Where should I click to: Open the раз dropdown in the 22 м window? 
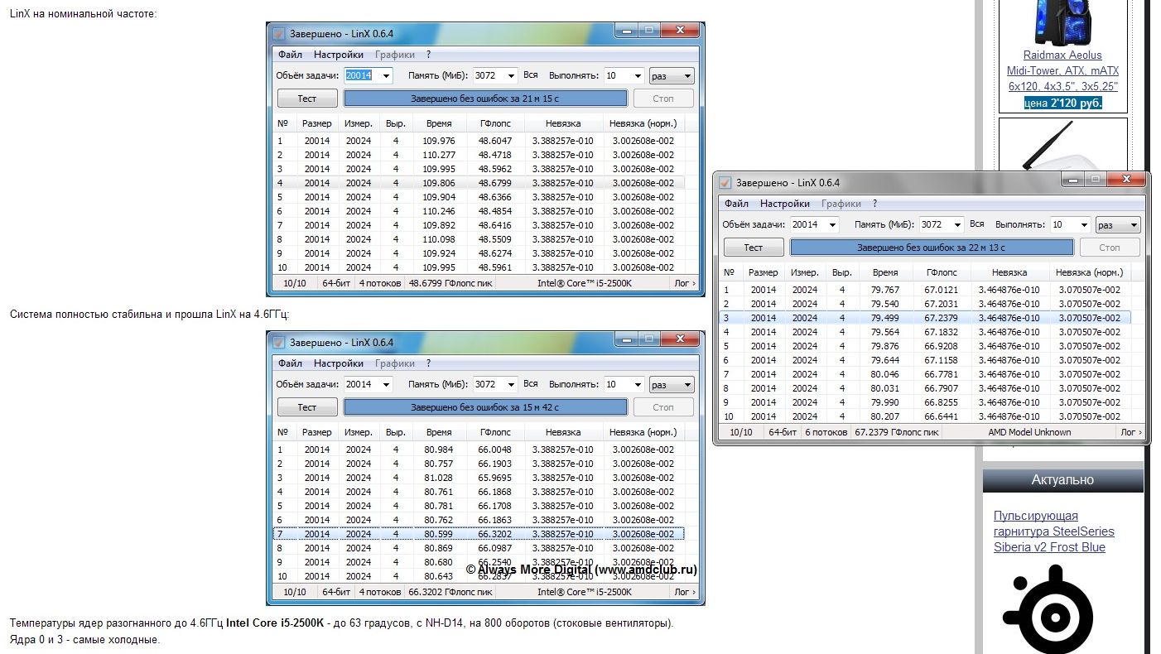1117,224
